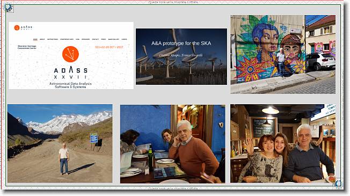Select the ADASS XXVII website screenshot
Screen dimensions: 350x196
coord(71,56)
